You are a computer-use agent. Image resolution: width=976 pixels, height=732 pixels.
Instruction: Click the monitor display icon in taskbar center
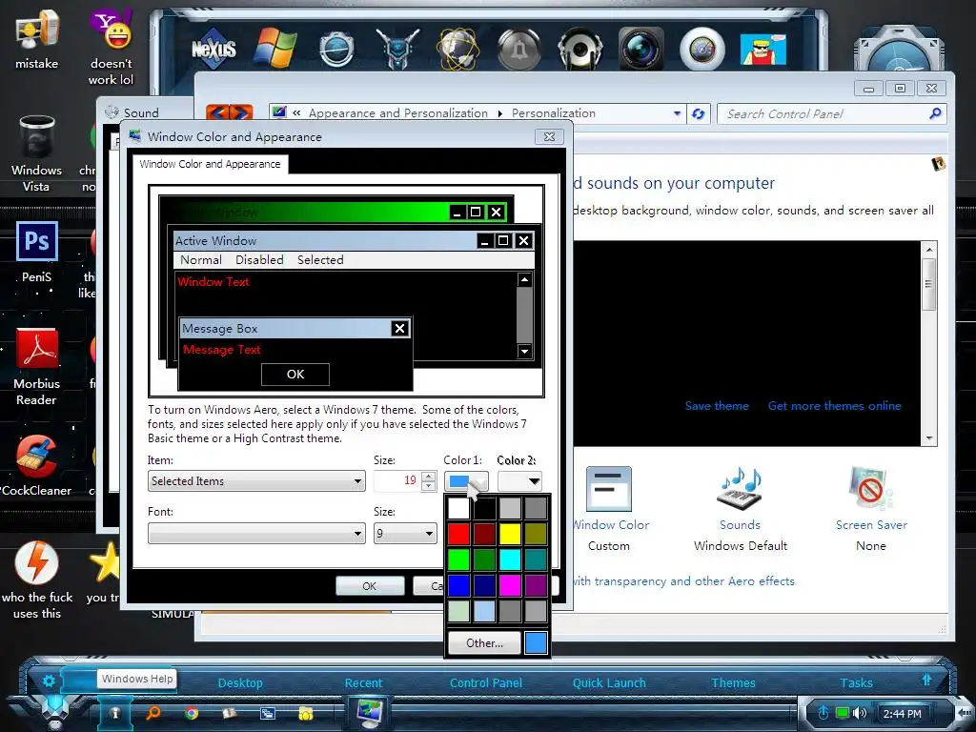click(371, 713)
